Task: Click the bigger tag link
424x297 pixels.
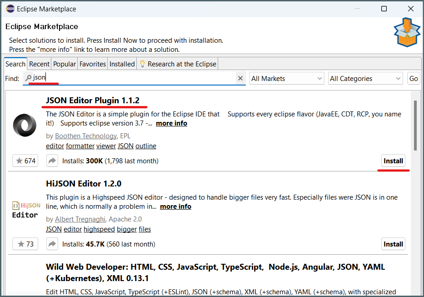Action: point(127,229)
